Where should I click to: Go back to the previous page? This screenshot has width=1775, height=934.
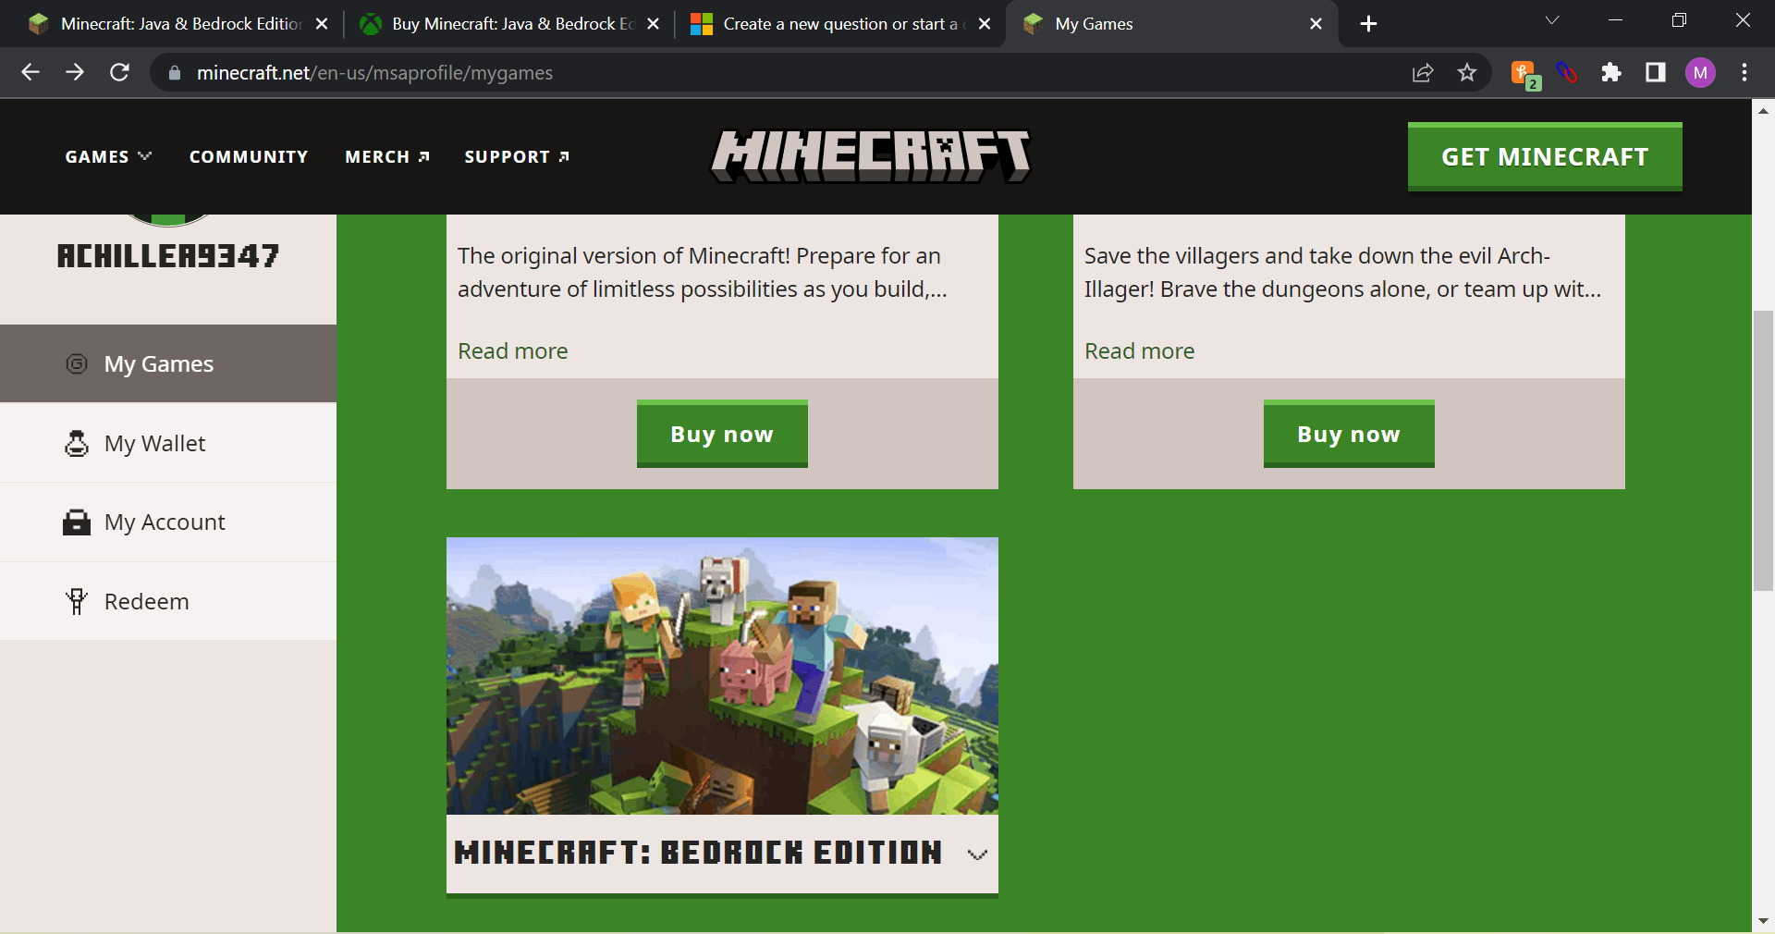(31, 72)
